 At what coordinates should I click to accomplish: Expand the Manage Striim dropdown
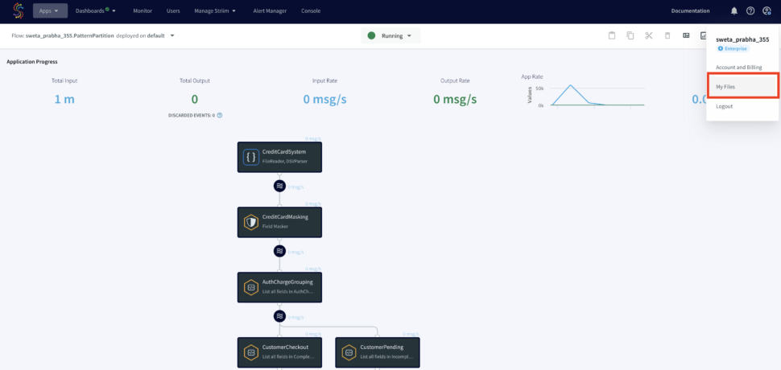[215, 11]
